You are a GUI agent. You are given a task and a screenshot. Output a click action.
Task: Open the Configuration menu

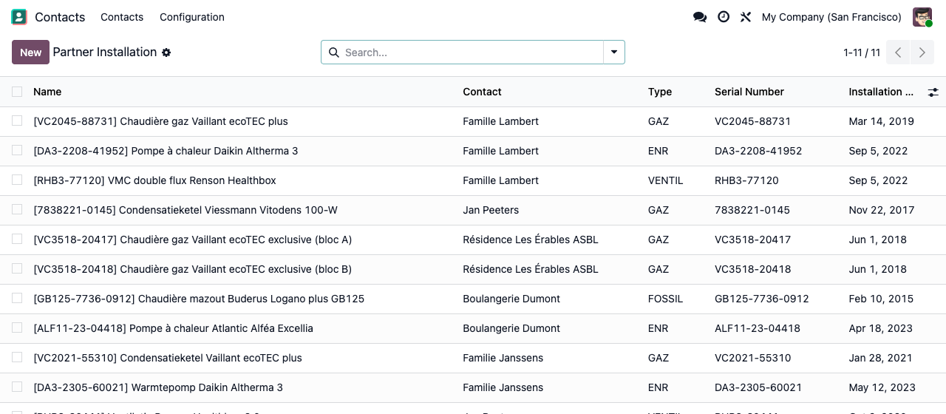tap(192, 17)
